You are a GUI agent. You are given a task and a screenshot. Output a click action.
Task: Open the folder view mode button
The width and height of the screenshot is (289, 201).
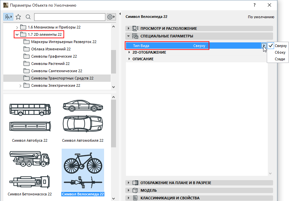[8, 17]
